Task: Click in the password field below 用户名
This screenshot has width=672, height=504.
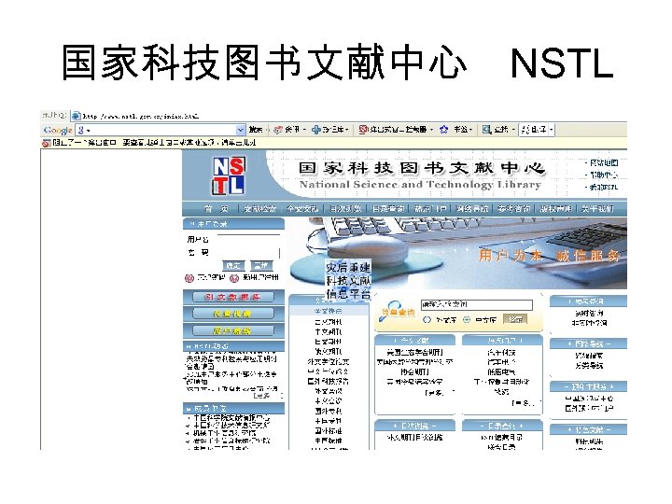Action: point(248,252)
